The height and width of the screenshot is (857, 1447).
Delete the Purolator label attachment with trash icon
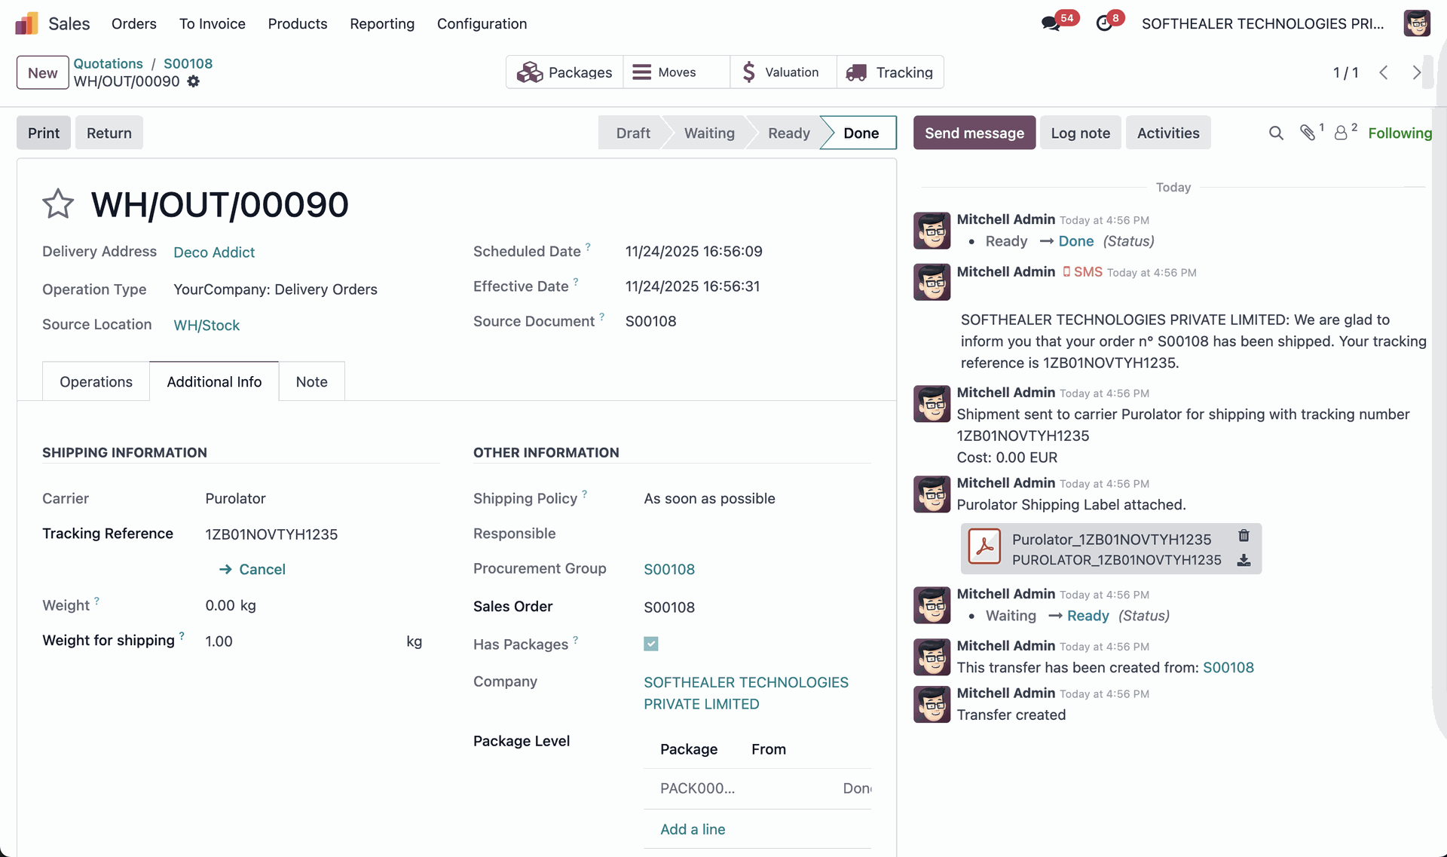pos(1244,536)
